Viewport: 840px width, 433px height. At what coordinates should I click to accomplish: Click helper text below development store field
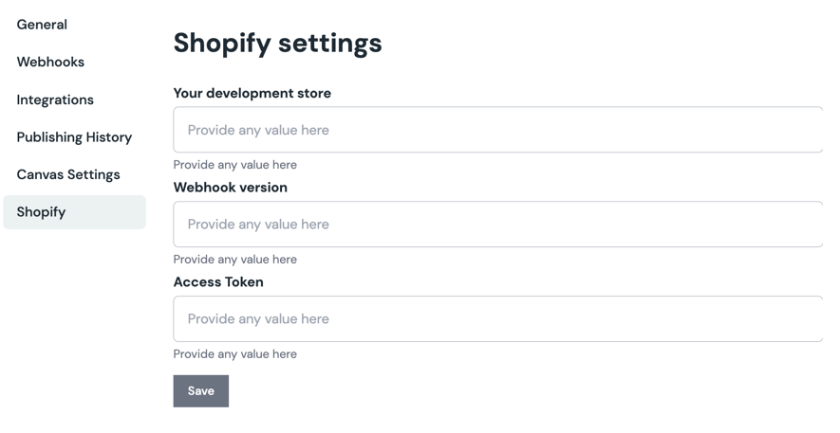234,165
